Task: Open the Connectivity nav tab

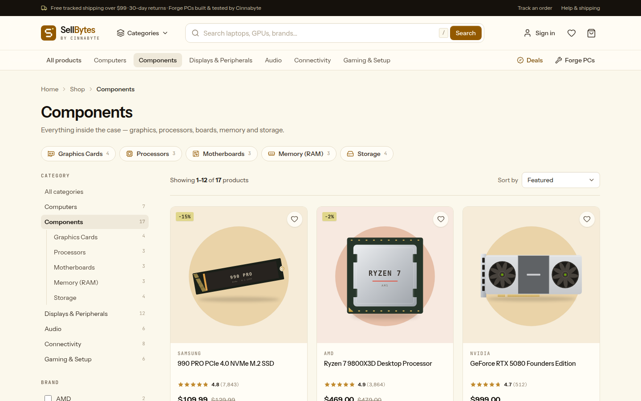Action: click(x=312, y=60)
